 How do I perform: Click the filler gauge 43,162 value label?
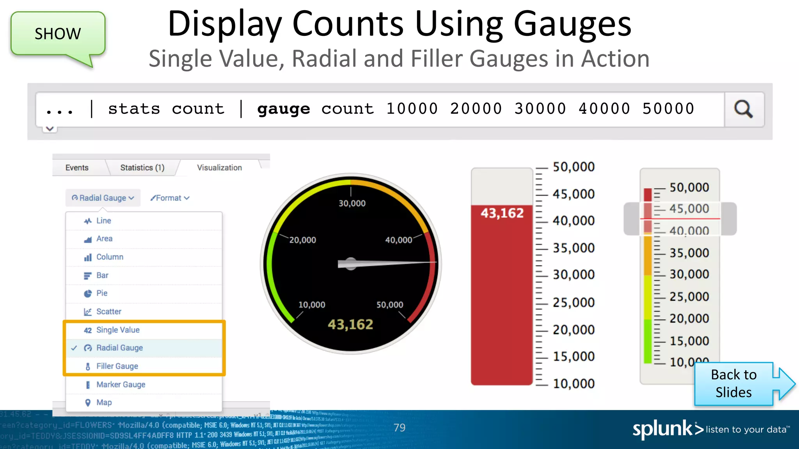click(502, 213)
